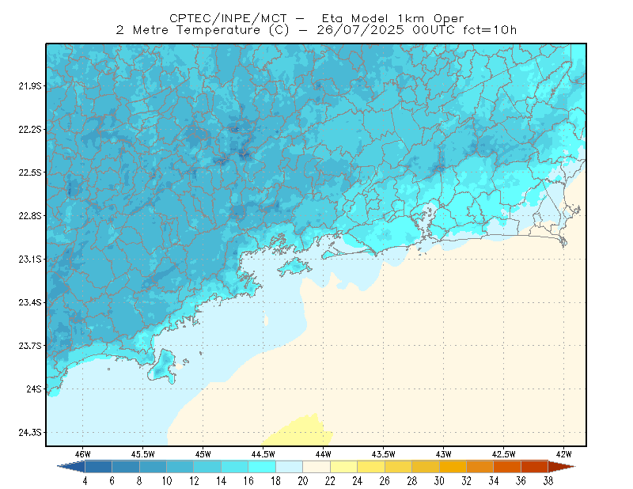633x489 pixels.
Task: Click the 46W longitude axis label
Action: pyautogui.click(x=83, y=454)
